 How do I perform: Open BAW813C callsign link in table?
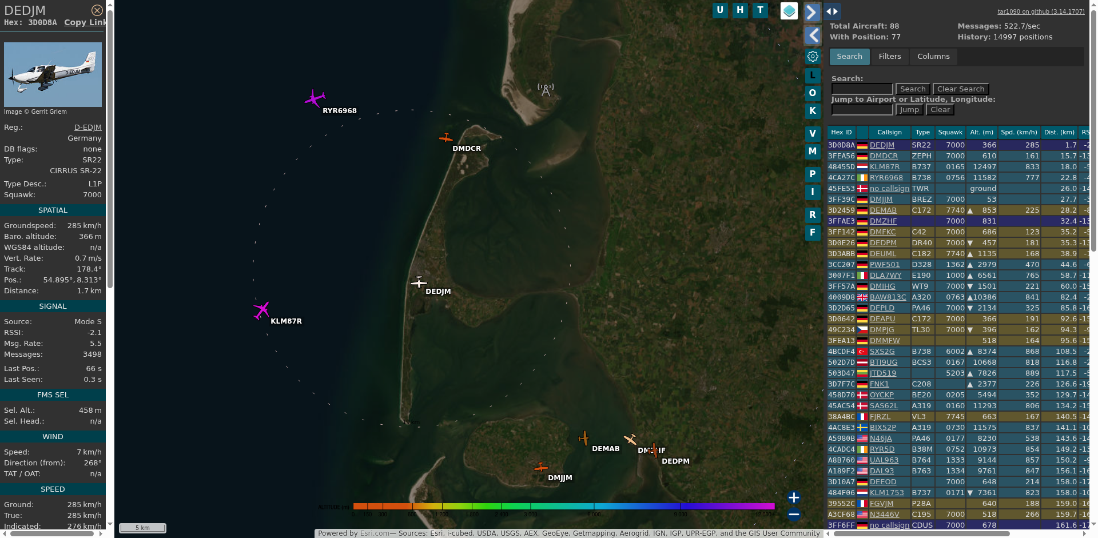pos(888,297)
